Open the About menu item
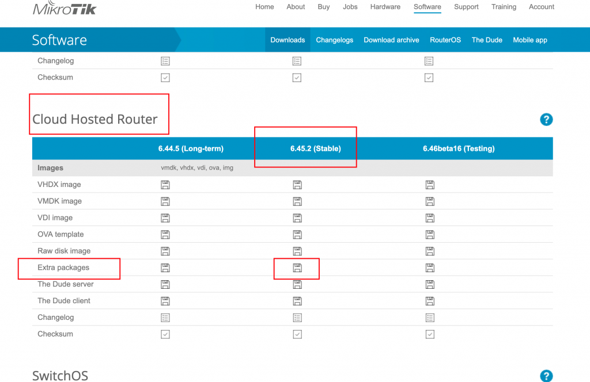Image resolution: width=590 pixels, height=382 pixels. (x=296, y=7)
